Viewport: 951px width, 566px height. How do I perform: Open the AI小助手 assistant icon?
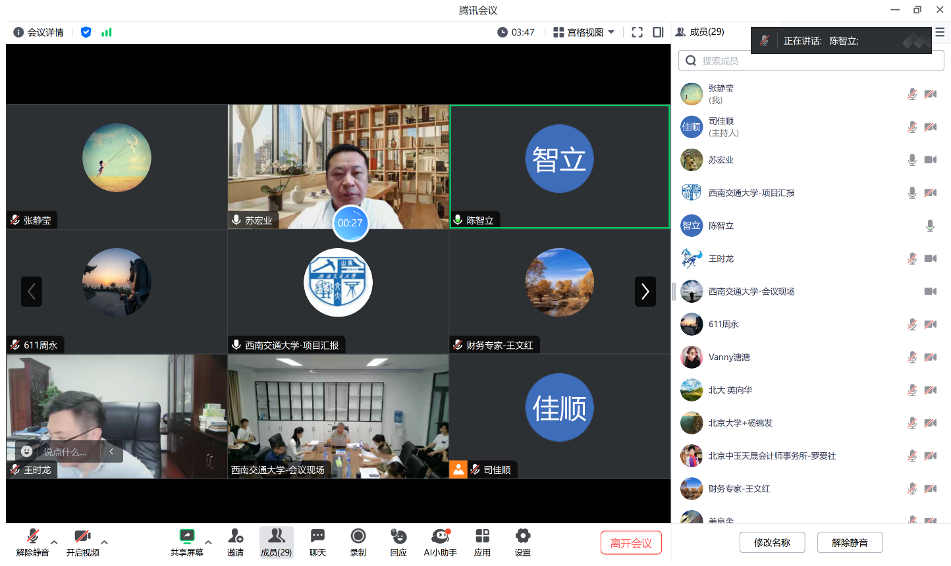click(440, 537)
